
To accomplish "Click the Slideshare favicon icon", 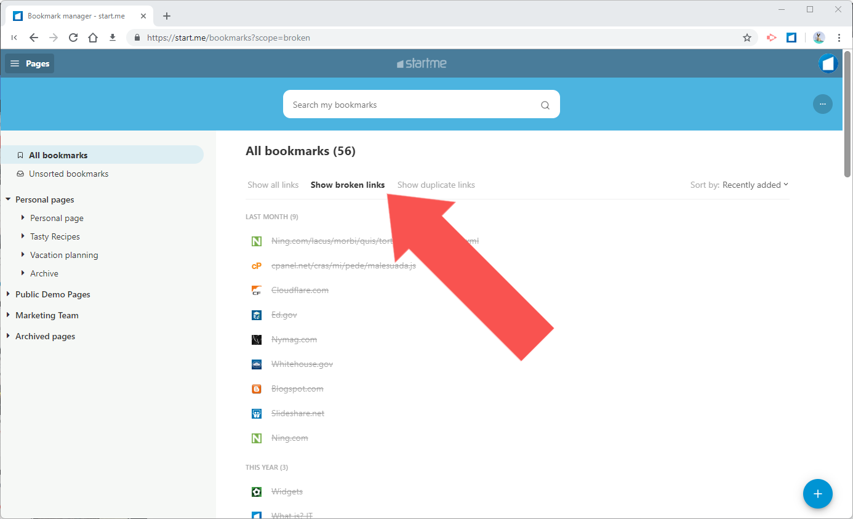I will [x=257, y=414].
